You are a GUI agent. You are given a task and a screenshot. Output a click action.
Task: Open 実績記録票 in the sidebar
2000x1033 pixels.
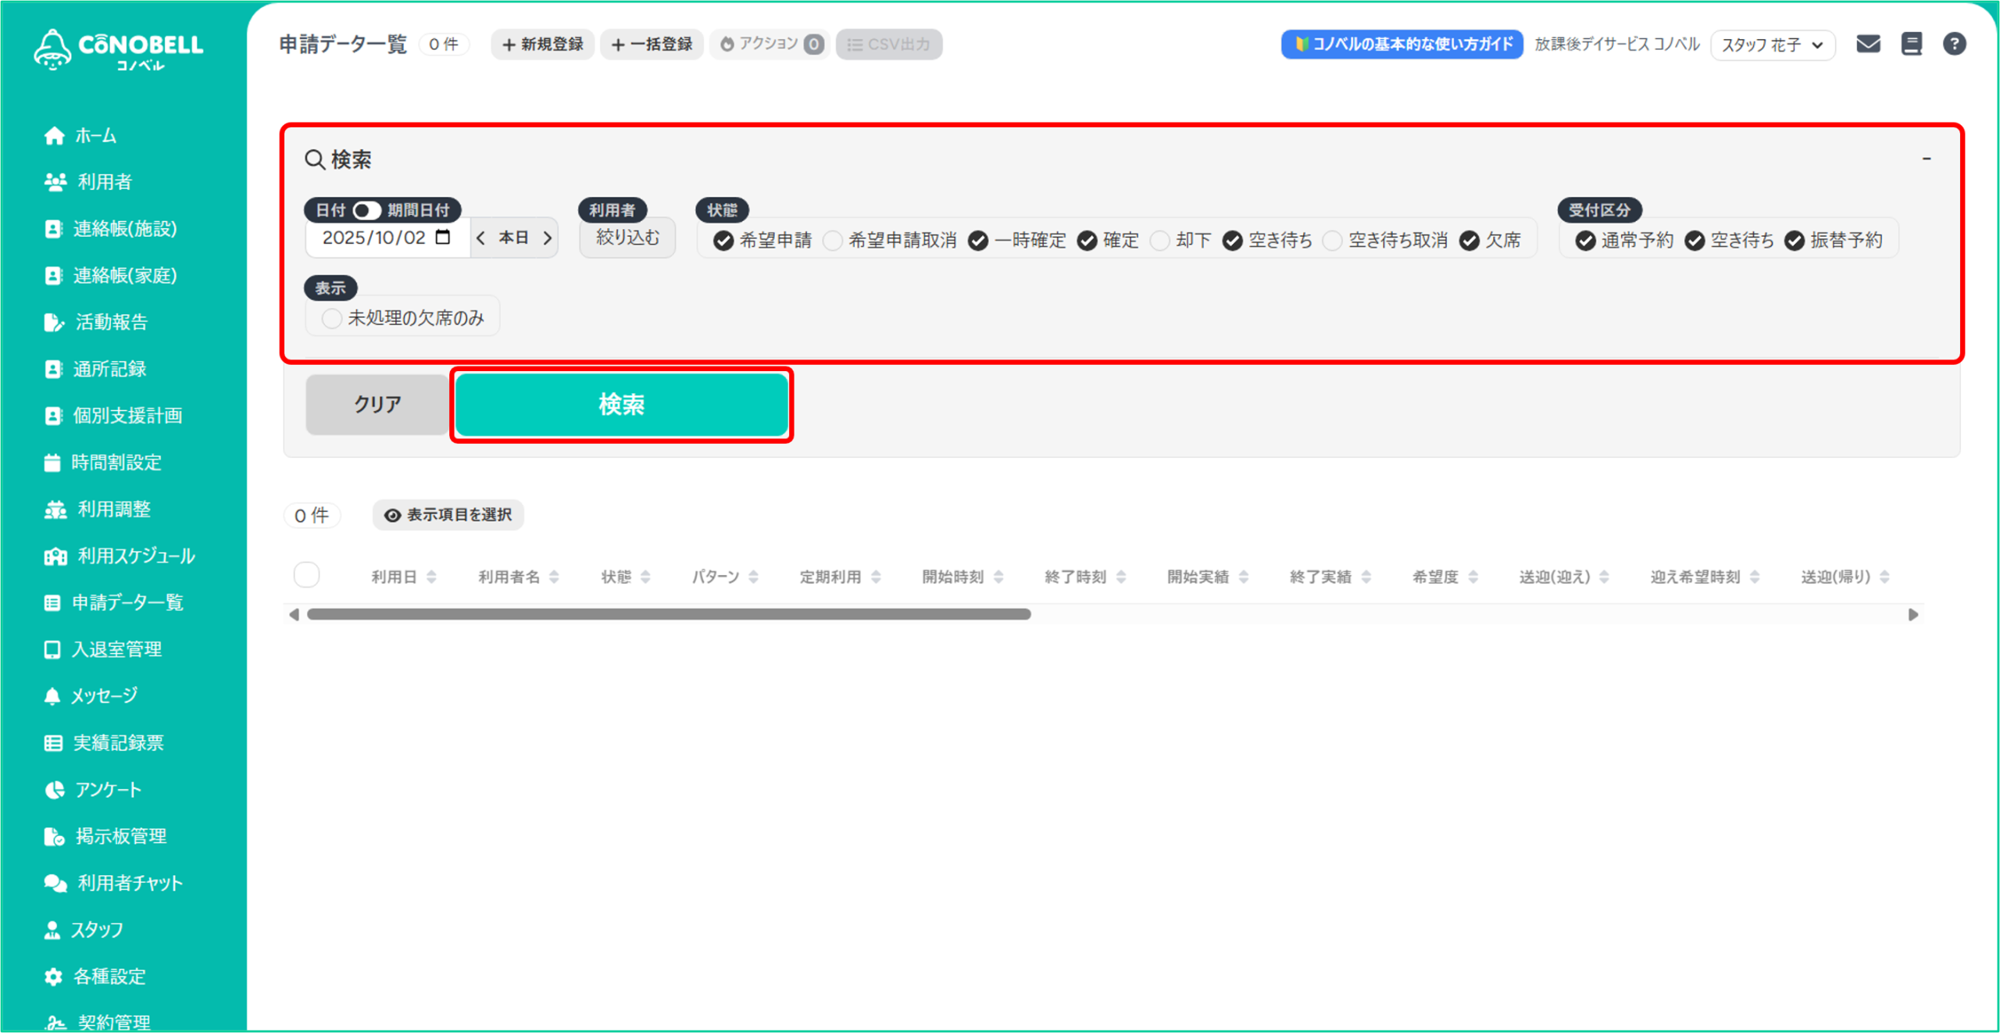coord(118,742)
